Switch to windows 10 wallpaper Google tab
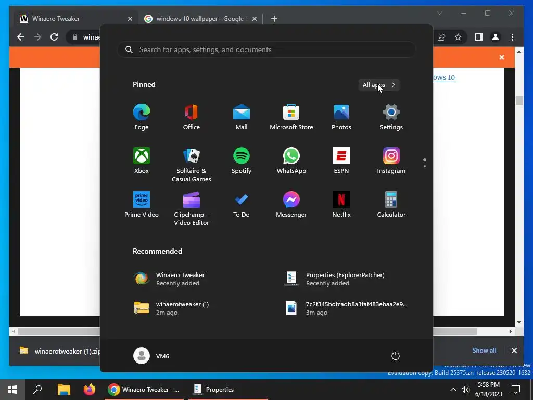The width and height of the screenshot is (533, 400). (200, 19)
